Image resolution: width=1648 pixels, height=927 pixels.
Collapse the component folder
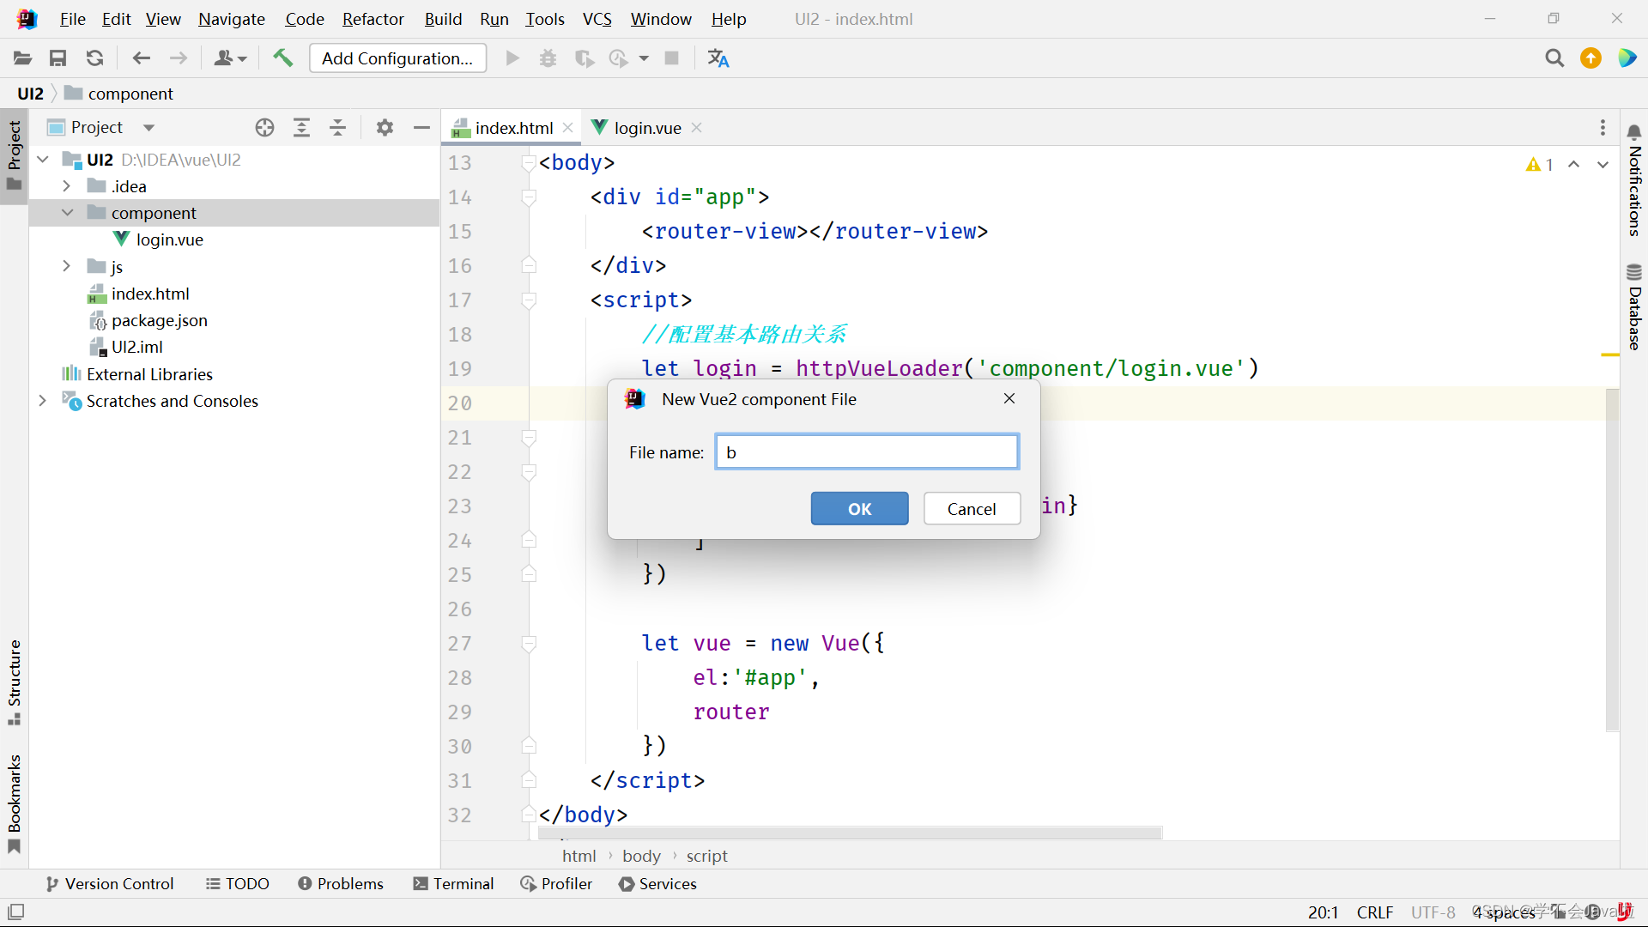coord(67,213)
